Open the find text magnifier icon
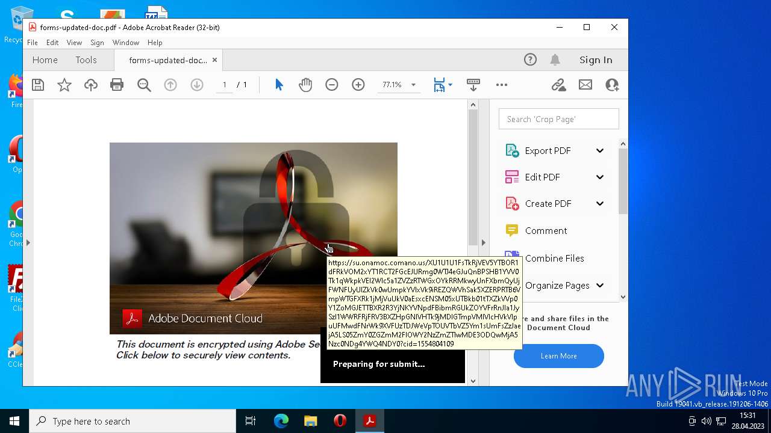Viewport: 771px width, 433px height. (144, 85)
